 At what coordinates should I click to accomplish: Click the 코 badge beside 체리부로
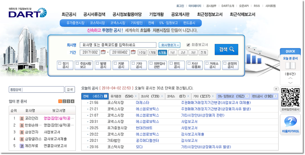(22, 146)
